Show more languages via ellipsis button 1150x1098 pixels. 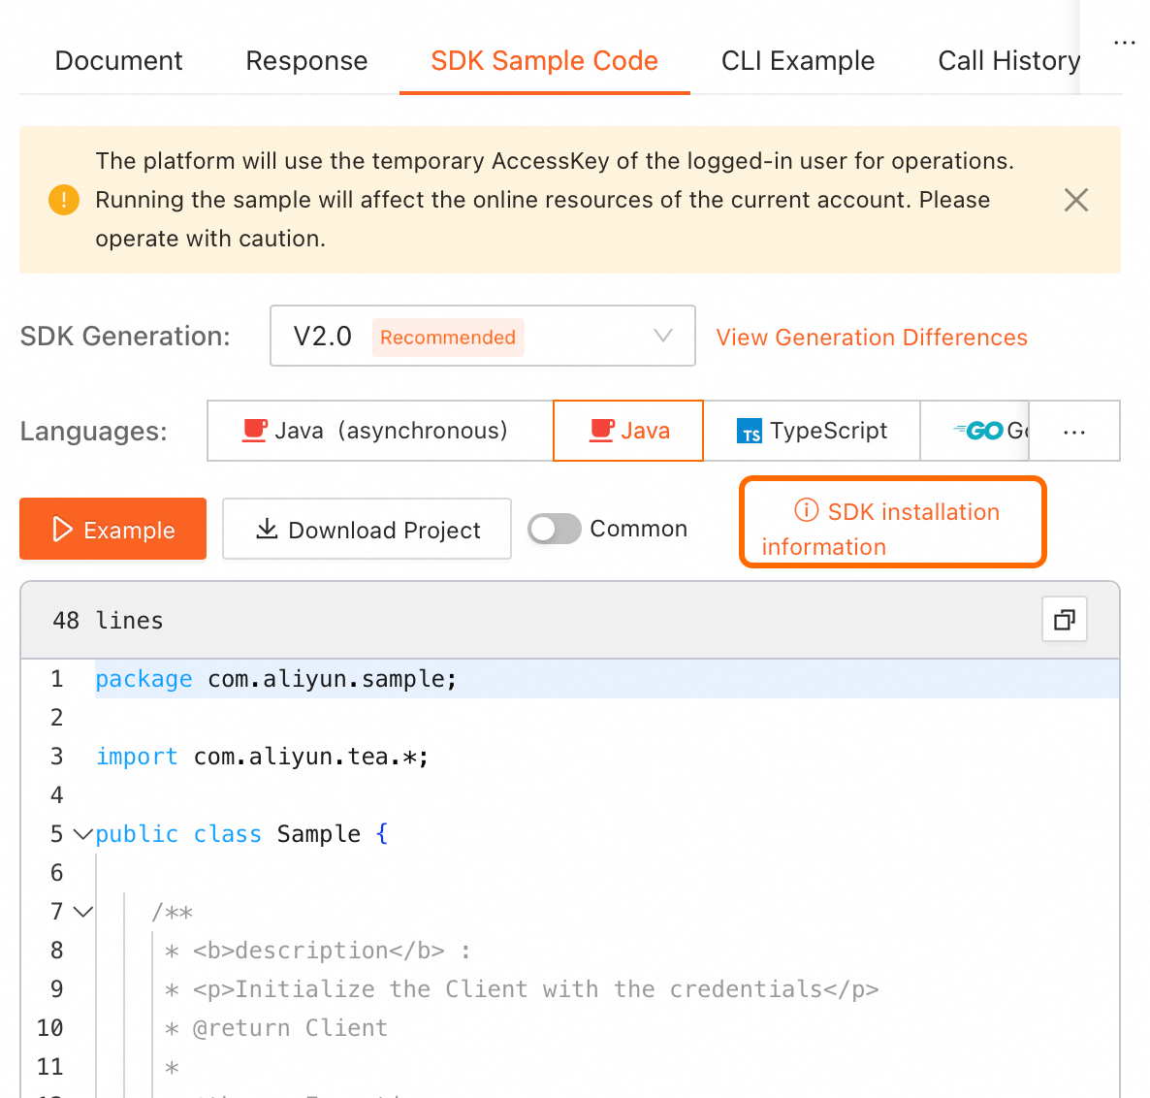point(1073,432)
